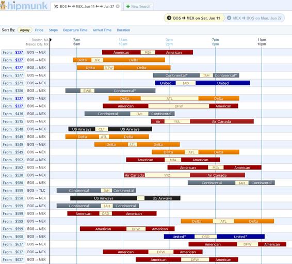Sort results by Price
The image size is (292, 264).
click(39, 30)
